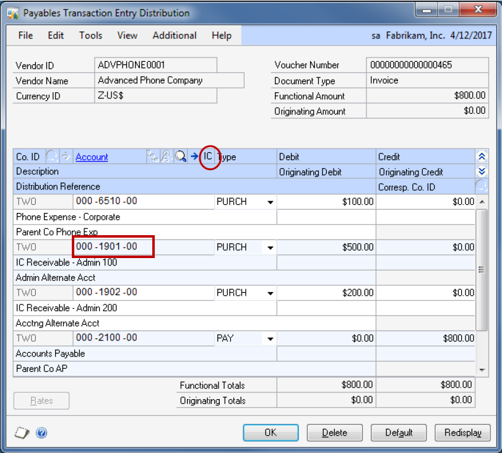Open Type dropdown for account 000-1901-00
Screen dimensions: 502x453
click(x=270, y=248)
